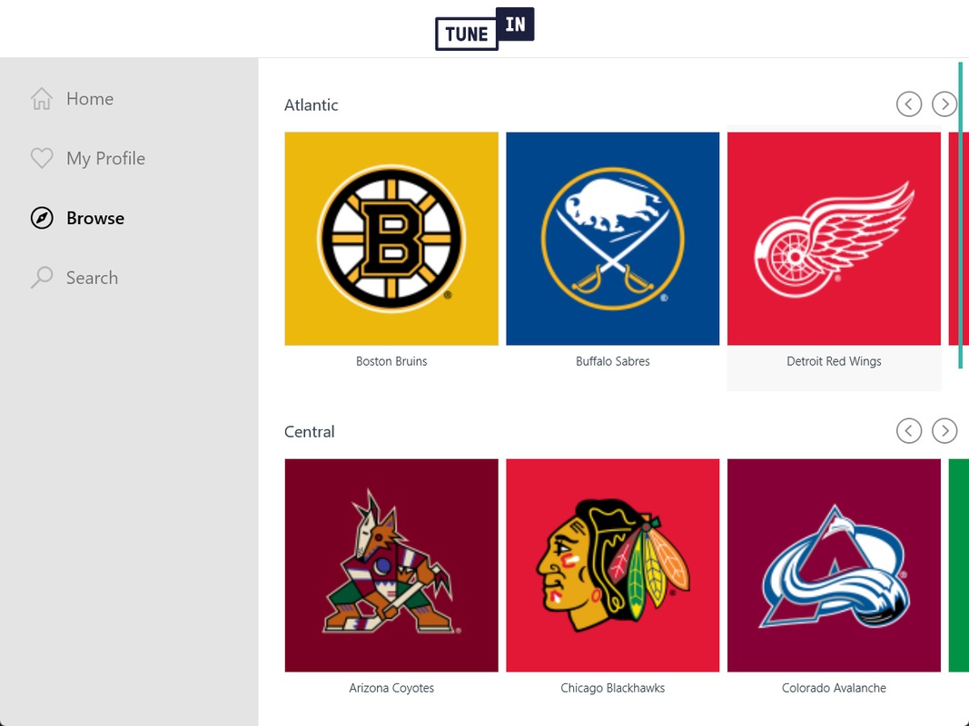Click the Search magnifier icon
The width and height of the screenshot is (969, 726).
(42, 277)
